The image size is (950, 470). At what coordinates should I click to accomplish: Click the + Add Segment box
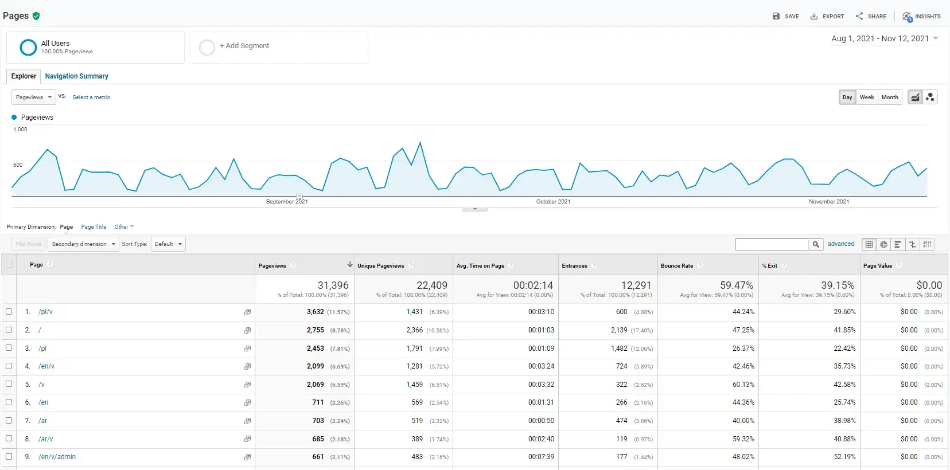point(279,48)
